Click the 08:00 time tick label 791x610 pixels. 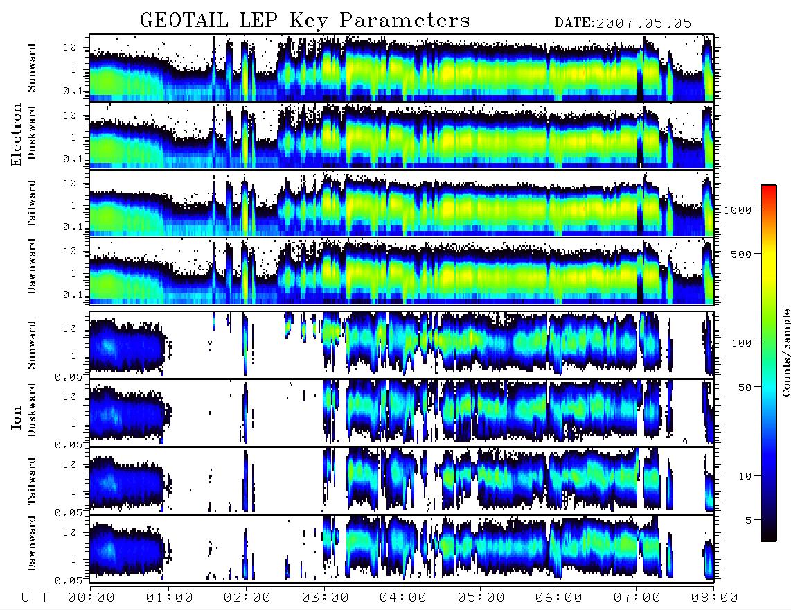click(x=715, y=598)
